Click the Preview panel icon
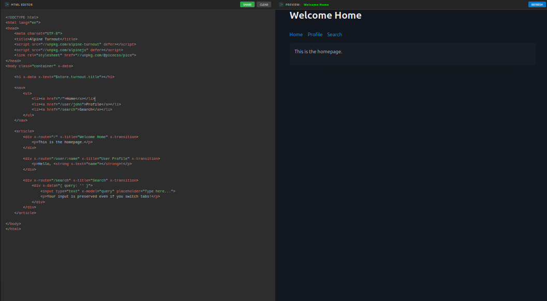The width and height of the screenshot is (547, 301). tap(282, 4)
